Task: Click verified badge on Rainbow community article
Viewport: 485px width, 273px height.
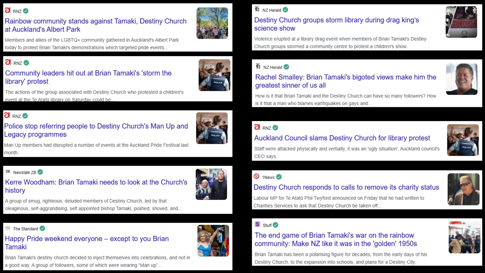Action: click(26, 11)
